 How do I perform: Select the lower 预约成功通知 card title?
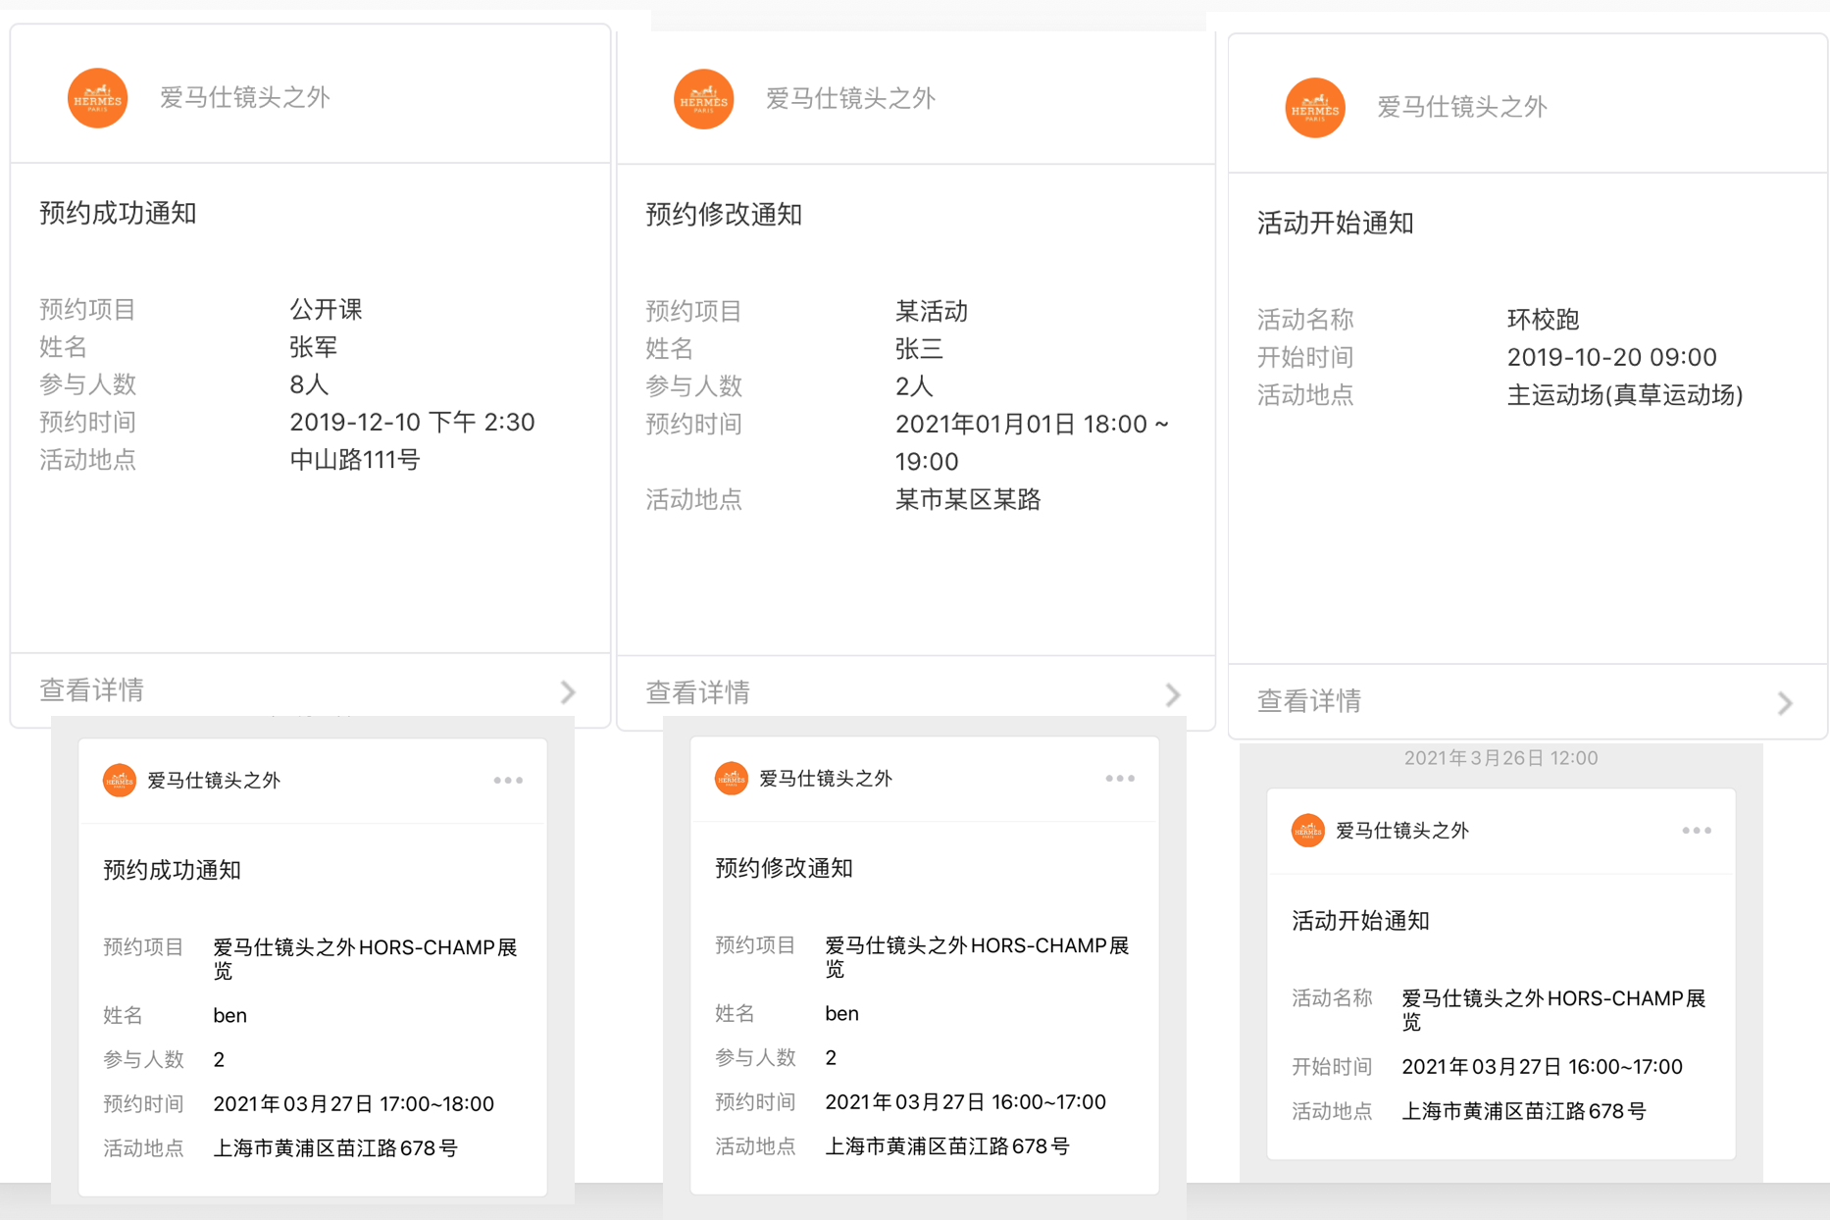pos(173,870)
